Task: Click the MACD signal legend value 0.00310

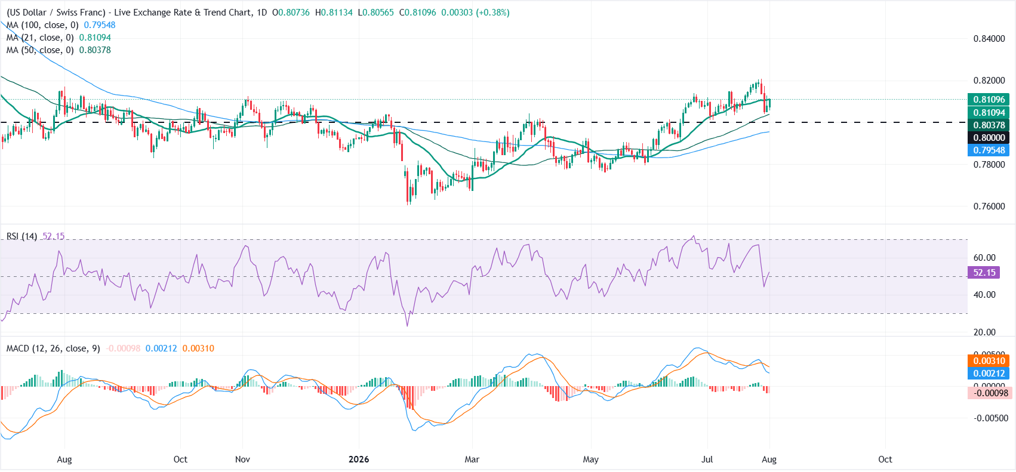Action: click(x=198, y=348)
